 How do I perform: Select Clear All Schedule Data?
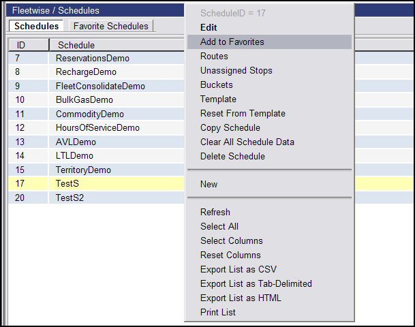coord(269,142)
